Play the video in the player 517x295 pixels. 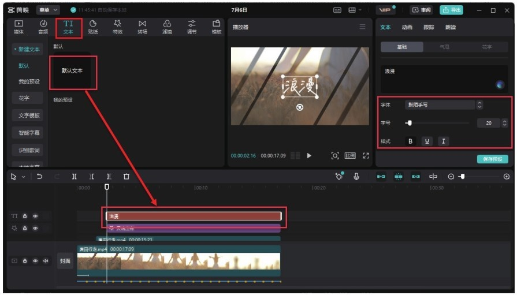[x=309, y=155]
